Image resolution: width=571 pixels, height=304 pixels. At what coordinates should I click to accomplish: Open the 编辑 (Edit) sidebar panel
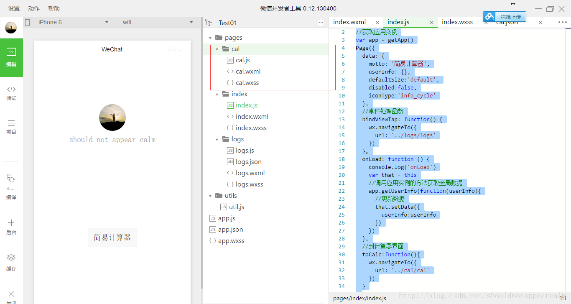pyautogui.click(x=11, y=57)
